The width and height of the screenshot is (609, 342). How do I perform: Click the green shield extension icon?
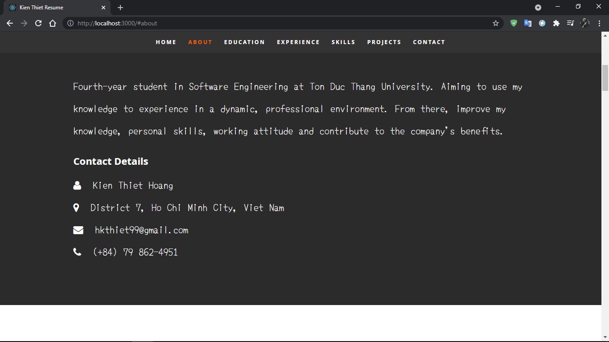[x=514, y=23]
